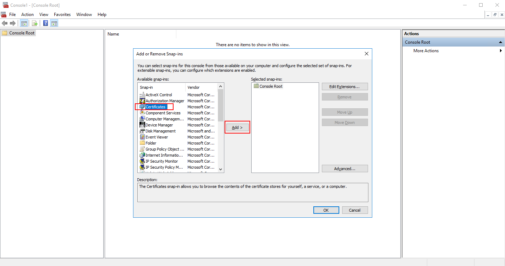Screen dimensions: 505x266
Task: Click Add to add the Certificates snap-in
Action: tap(237, 127)
